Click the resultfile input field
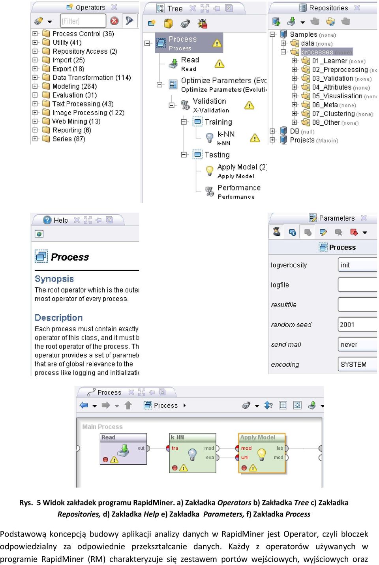 357,304
